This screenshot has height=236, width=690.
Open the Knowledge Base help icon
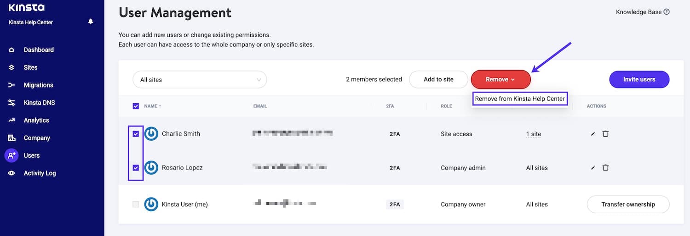coord(667,12)
